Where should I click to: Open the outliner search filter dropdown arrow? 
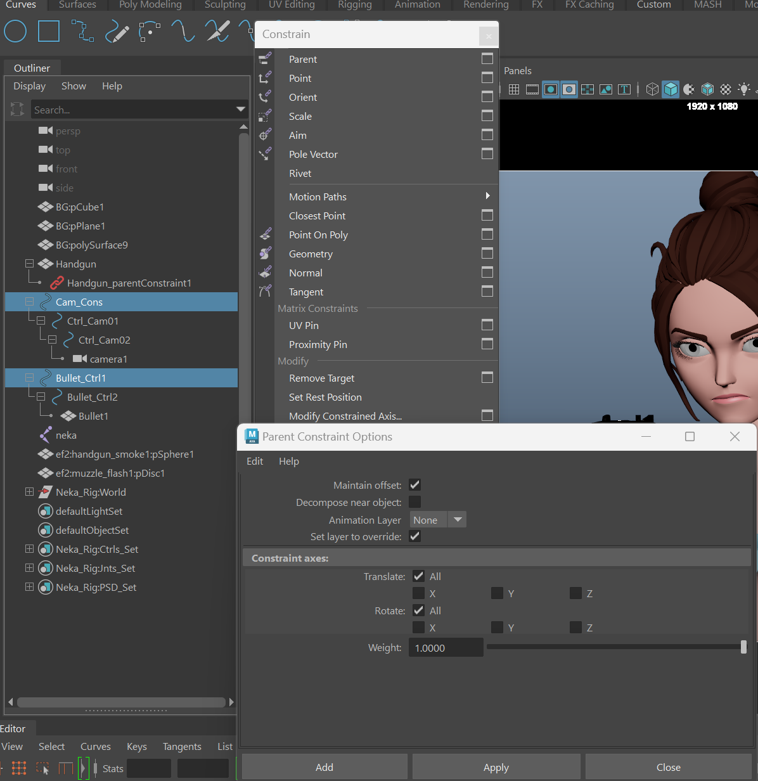point(241,110)
